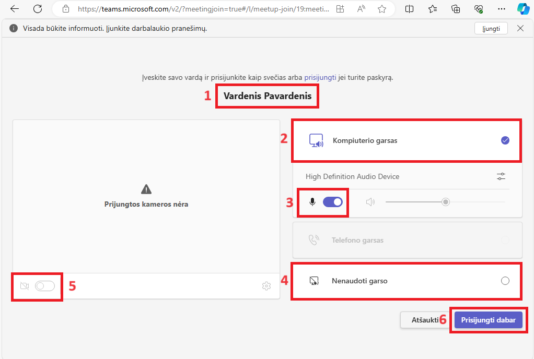The image size is (534, 359).
Task: Open Edge split screen icon
Action: 410,9
